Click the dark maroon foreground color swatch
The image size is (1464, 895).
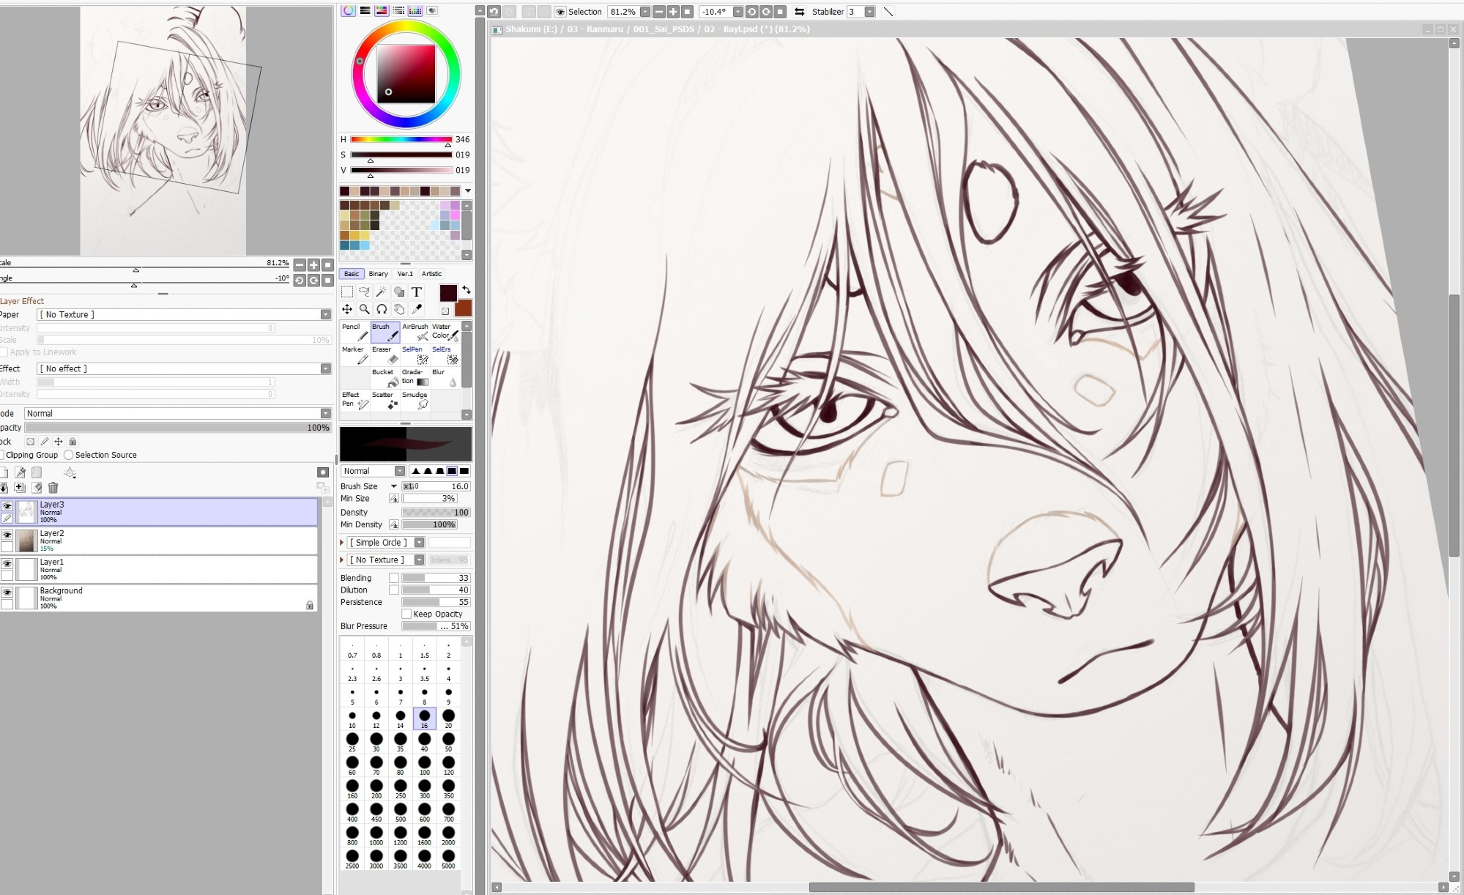coord(448,293)
